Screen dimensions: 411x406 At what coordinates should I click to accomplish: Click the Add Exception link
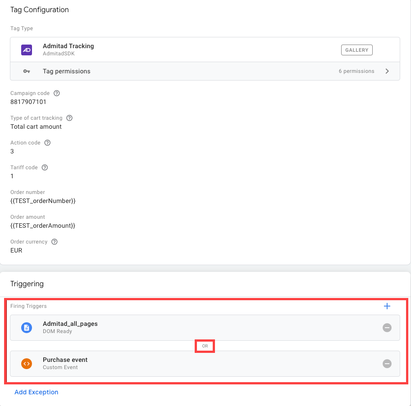36,392
